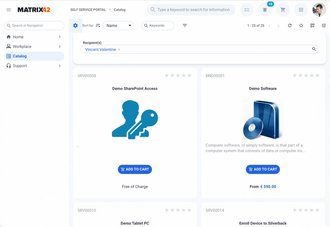The height and width of the screenshot is (227, 330).
Task: Add Demo SharePoint Access to cart
Action: point(135,169)
